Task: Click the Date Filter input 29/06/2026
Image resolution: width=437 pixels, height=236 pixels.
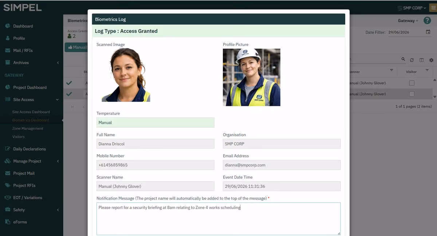Action: (406, 32)
